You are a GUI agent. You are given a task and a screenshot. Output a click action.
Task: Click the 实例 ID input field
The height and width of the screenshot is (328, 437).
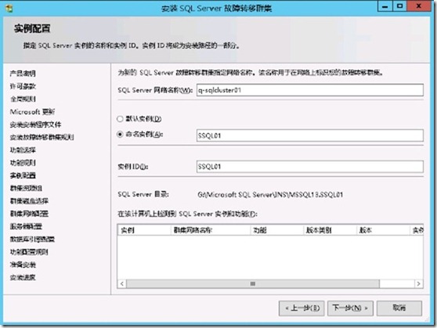pos(310,167)
